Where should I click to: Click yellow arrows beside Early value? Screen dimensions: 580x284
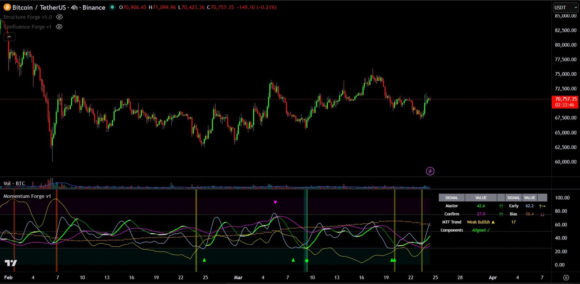pos(542,206)
